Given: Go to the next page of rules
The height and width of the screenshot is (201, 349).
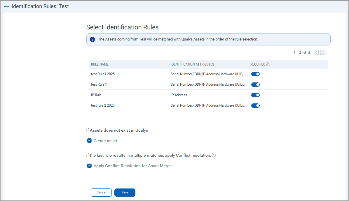Looking at the screenshot, I should 322,52.
